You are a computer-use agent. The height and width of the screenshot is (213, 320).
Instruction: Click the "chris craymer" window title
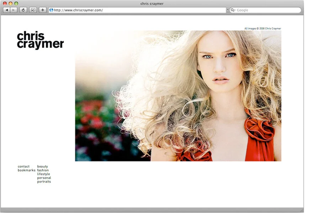click(x=152, y=4)
